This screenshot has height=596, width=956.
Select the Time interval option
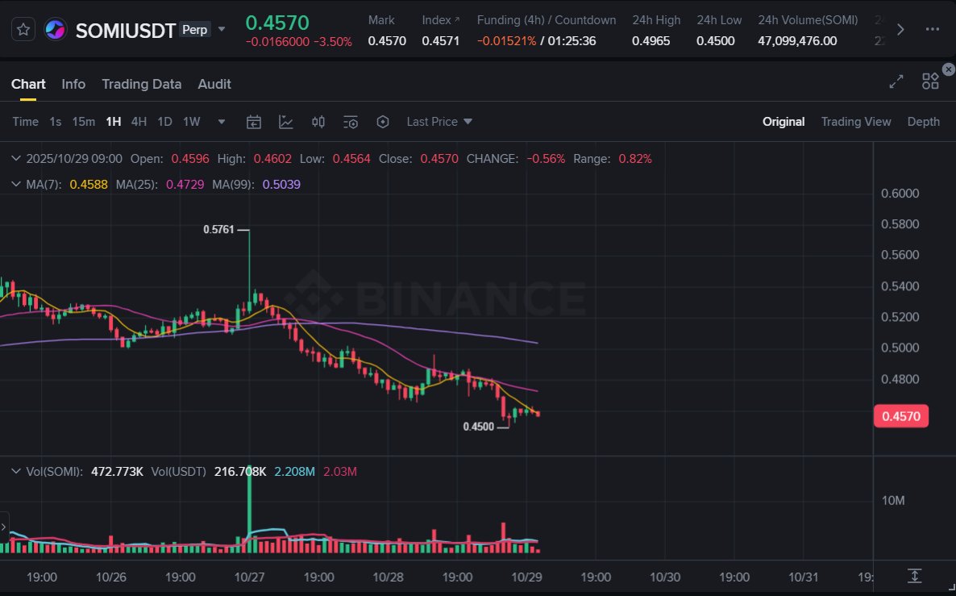(x=26, y=122)
